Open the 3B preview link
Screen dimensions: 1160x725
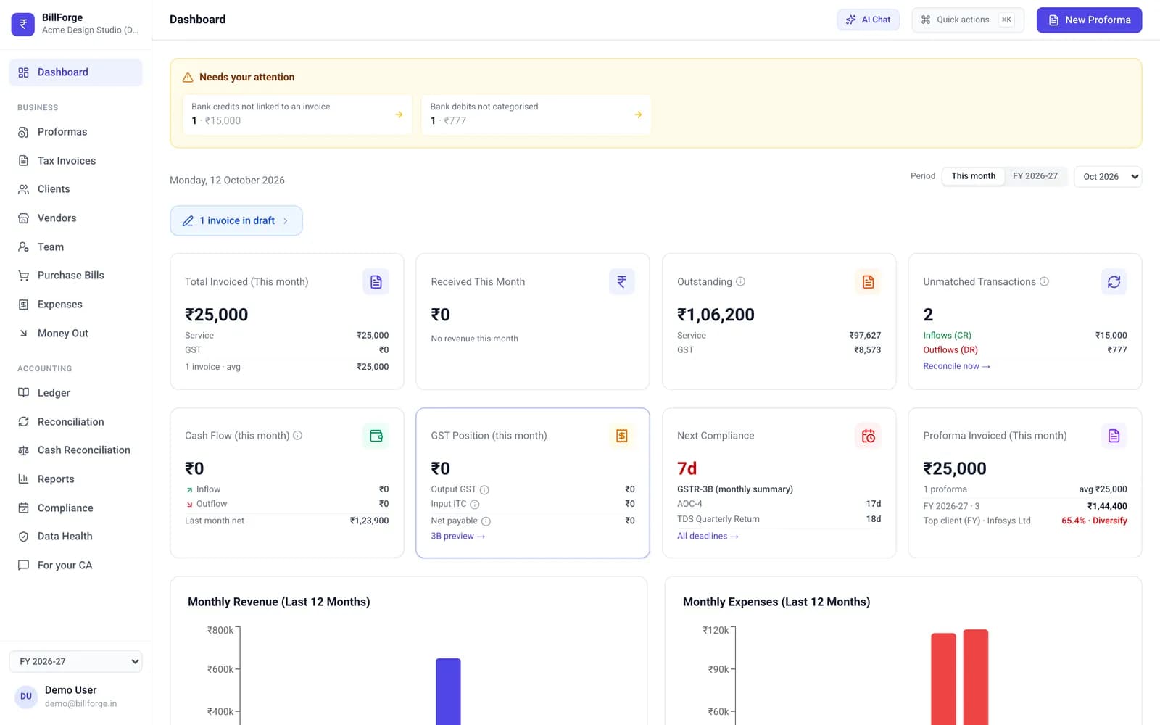point(458,536)
